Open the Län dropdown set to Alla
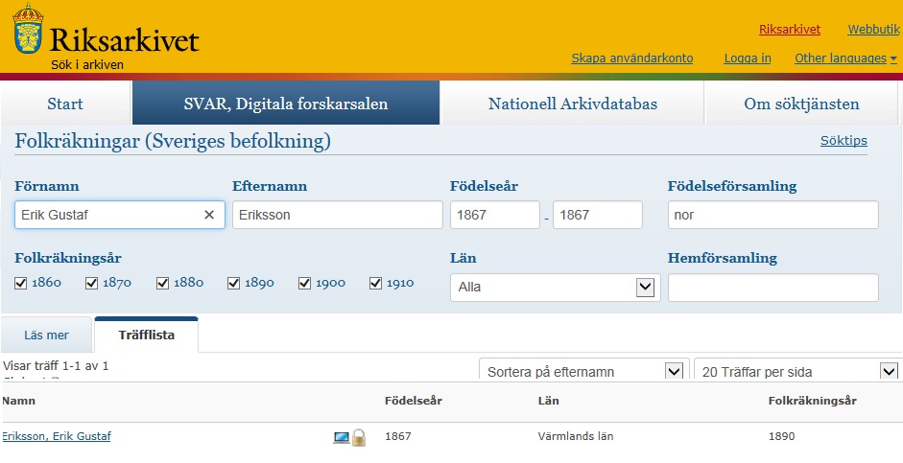The width and height of the screenshot is (903, 463). click(x=555, y=287)
